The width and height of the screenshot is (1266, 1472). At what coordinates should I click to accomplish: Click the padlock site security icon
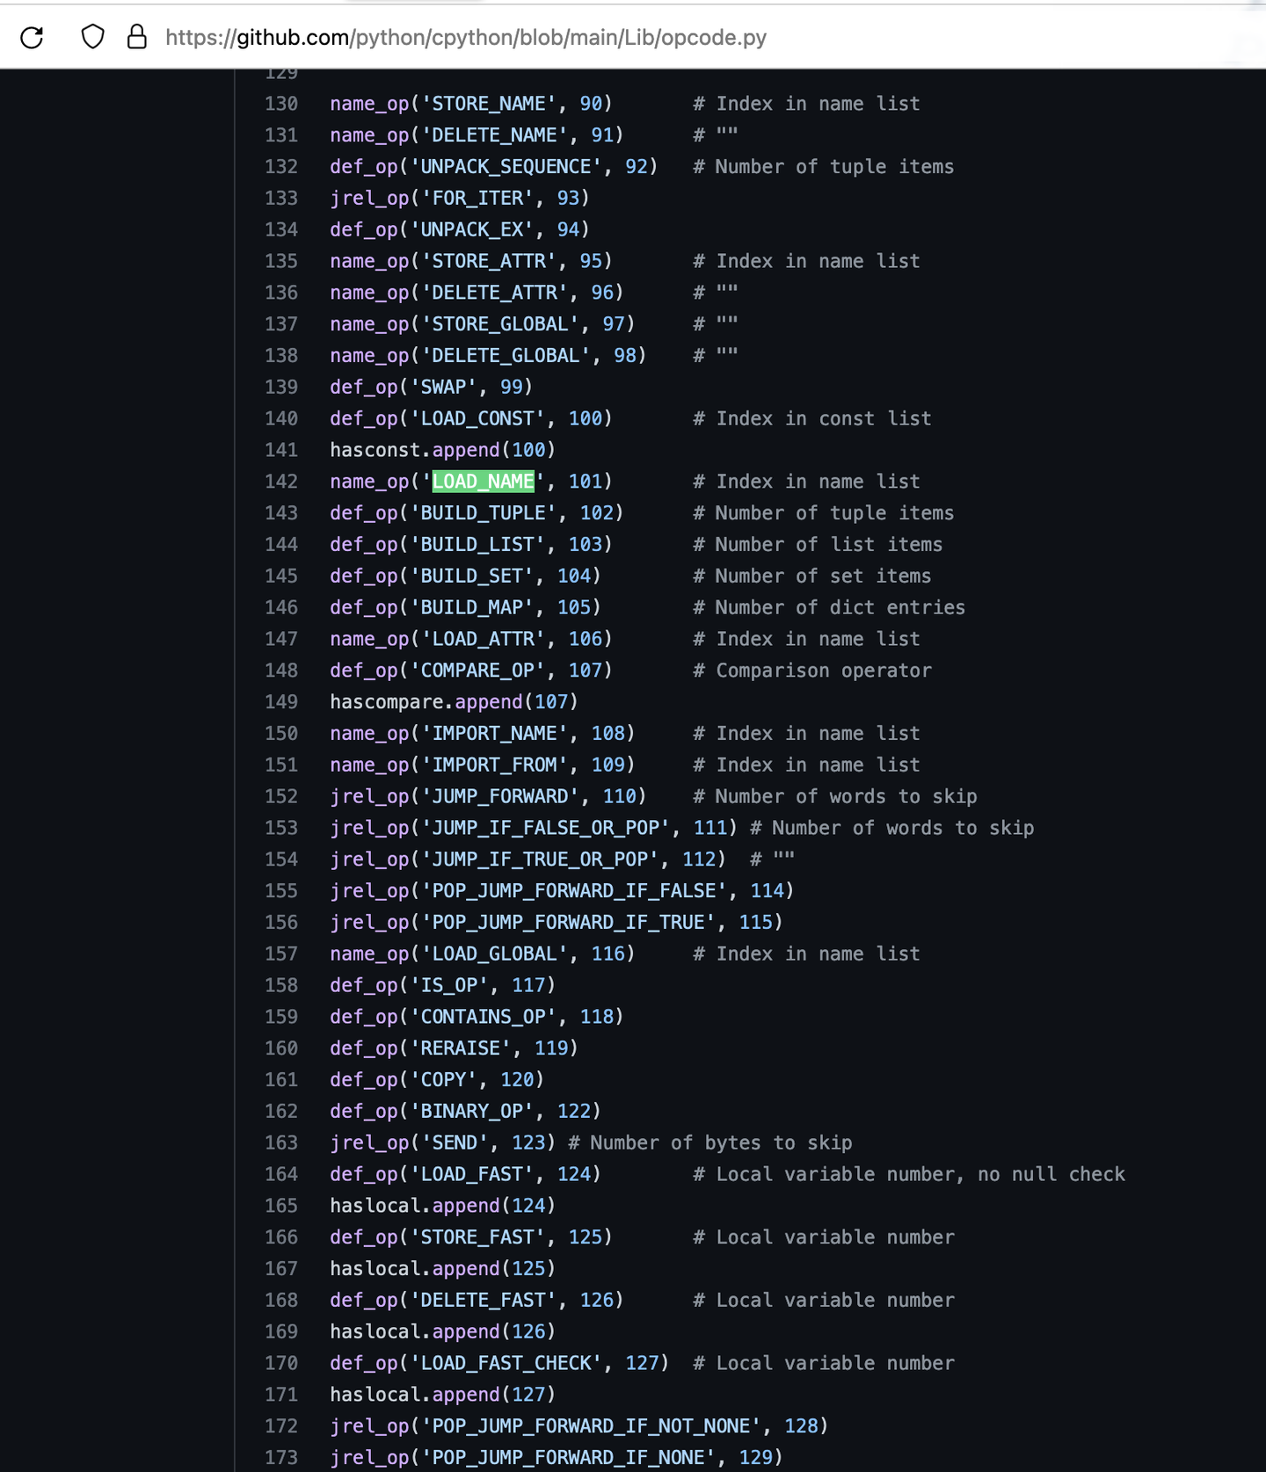coord(137,37)
